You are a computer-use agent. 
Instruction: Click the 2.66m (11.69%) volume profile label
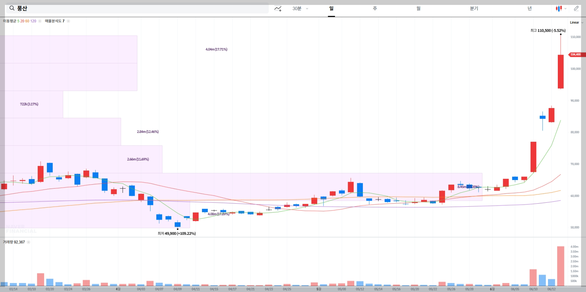138,159
